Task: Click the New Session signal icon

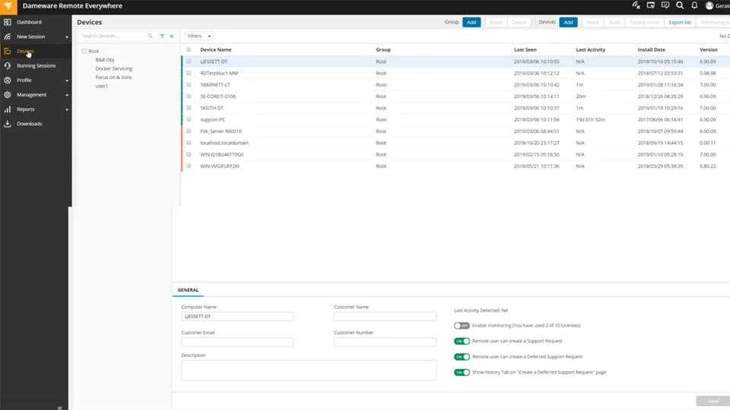Action: tap(8, 36)
